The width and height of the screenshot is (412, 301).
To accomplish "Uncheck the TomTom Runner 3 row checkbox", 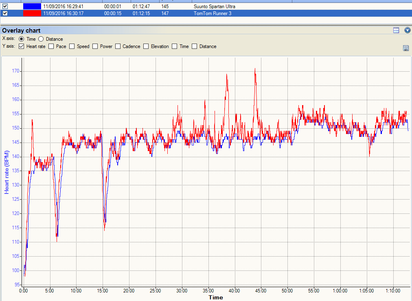I will (5, 13).
